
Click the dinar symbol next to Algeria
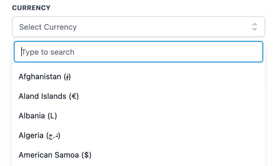(x=53, y=136)
